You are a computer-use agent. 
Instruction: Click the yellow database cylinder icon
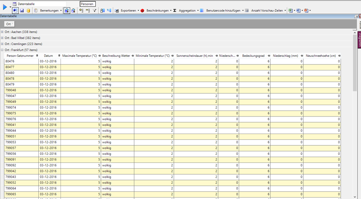28,10
